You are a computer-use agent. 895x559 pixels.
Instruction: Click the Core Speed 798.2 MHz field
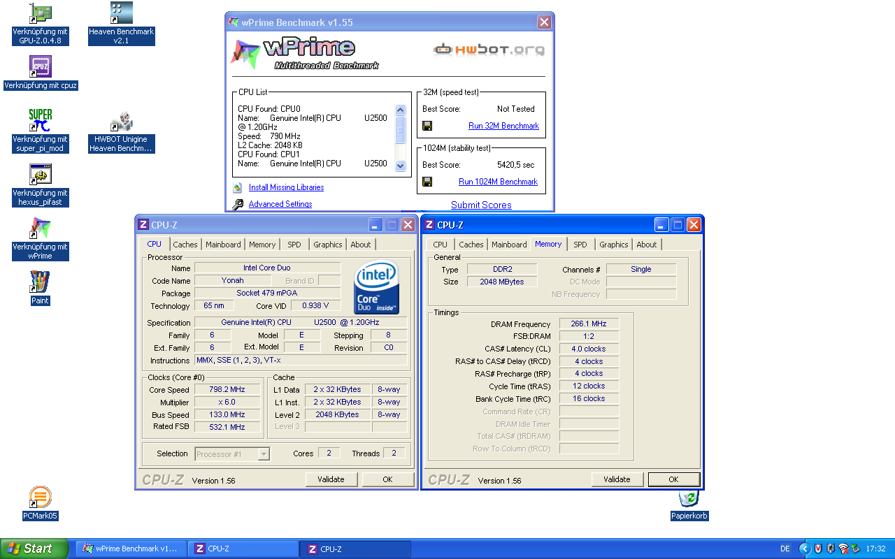(x=227, y=390)
